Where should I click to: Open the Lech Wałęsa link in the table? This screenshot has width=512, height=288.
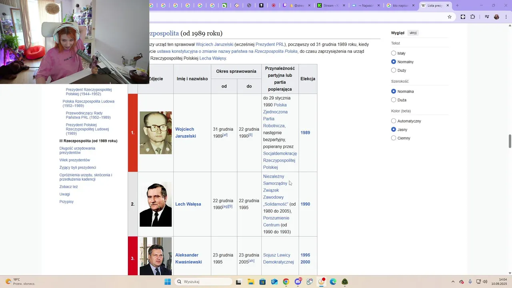coord(188,204)
